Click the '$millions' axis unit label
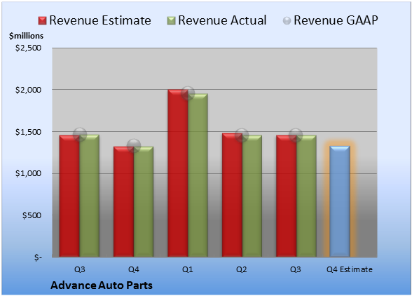The height and width of the screenshot is (296, 412). pos(26,36)
